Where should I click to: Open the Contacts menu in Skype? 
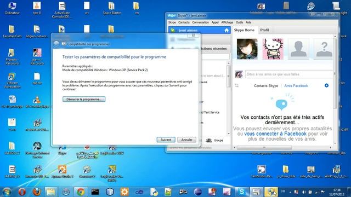pyautogui.click(x=184, y=22)
